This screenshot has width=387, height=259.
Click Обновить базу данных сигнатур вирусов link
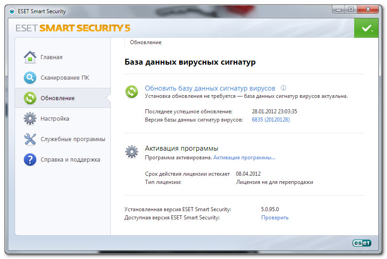point(210,88)
